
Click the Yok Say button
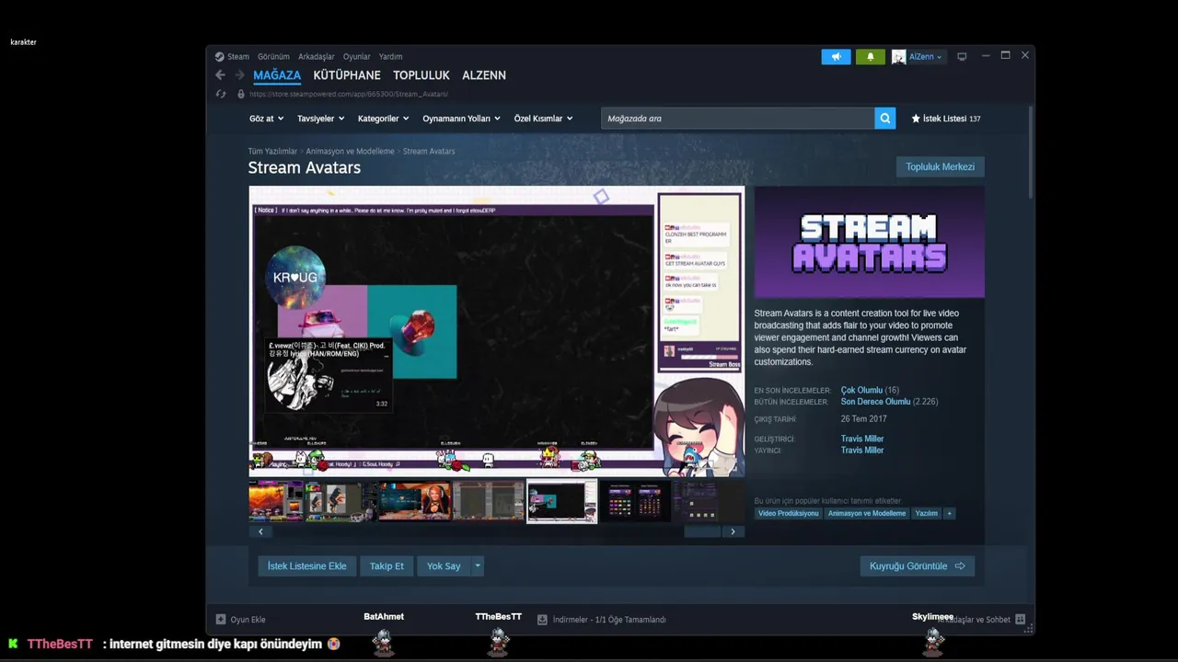pos(444,566)
